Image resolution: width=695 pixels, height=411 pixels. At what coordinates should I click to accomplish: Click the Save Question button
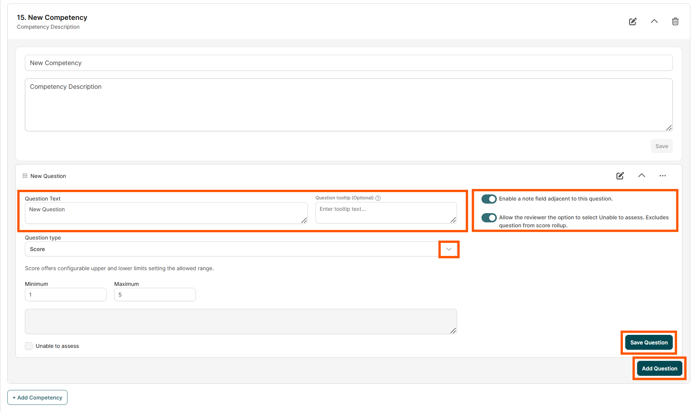click(x=649, y=342)
